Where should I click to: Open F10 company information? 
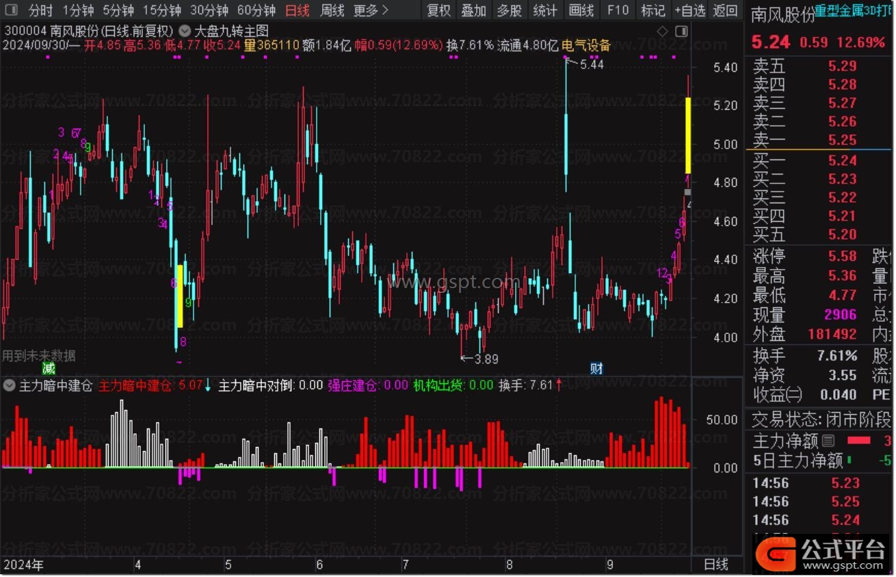click(618, 10)
